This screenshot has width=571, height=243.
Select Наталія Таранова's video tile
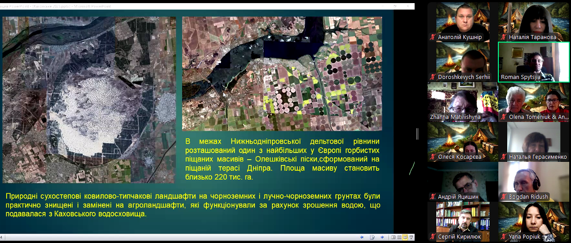(x=533, y=22)
